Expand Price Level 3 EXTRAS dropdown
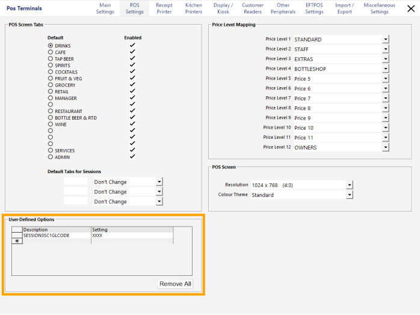This screenshot has height=315, width=420. (386, 59)
